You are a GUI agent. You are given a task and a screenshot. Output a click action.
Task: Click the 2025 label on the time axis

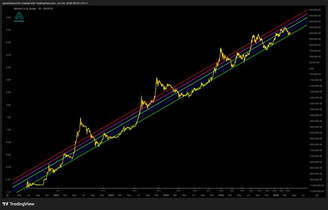tap(221, 196)
